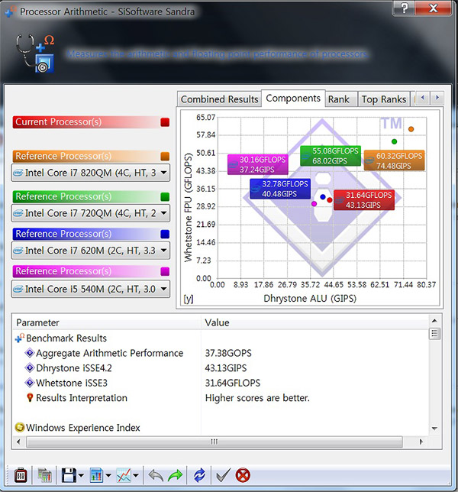Open the line graph dropdown arrow
This screenshot has width=458, height=492.
tap(136, 476)
